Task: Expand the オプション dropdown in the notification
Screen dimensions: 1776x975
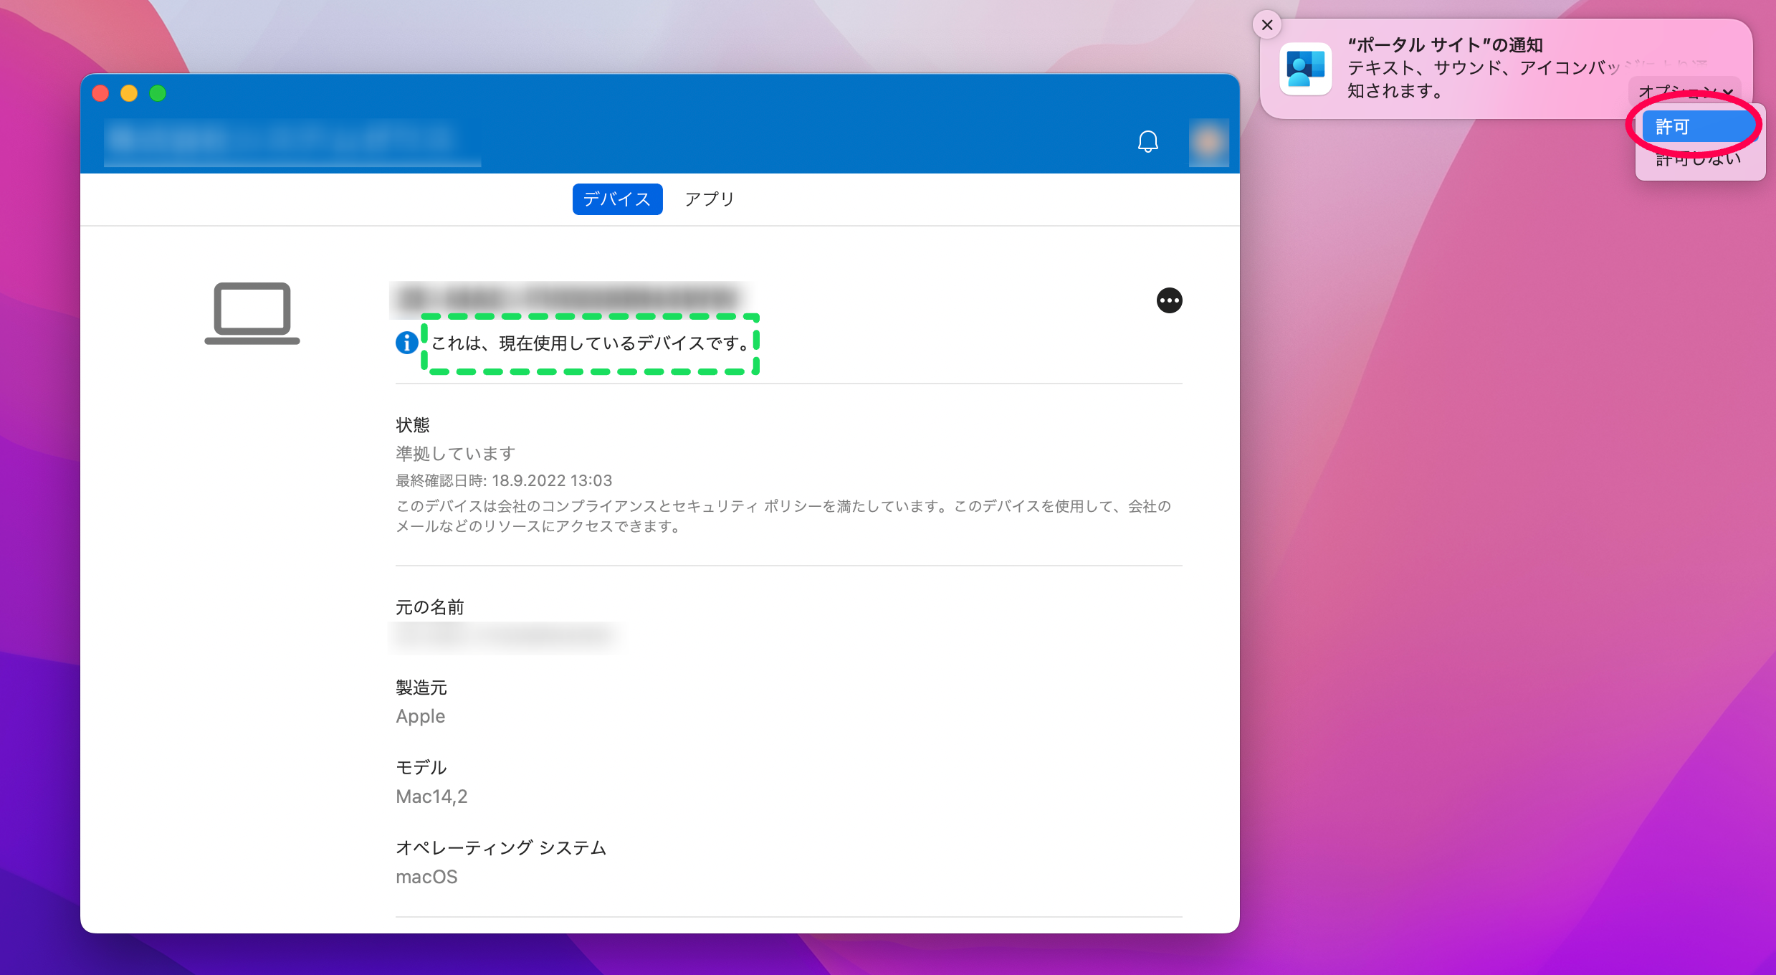Action: (x=1685, y=92)
